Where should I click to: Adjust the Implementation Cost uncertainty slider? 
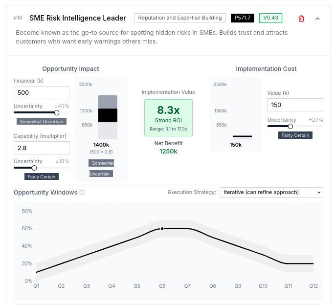(x=290, y=126)
